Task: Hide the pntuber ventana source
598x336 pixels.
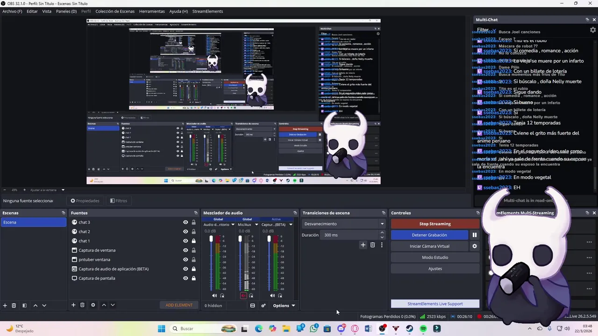Action: (185, 259)
